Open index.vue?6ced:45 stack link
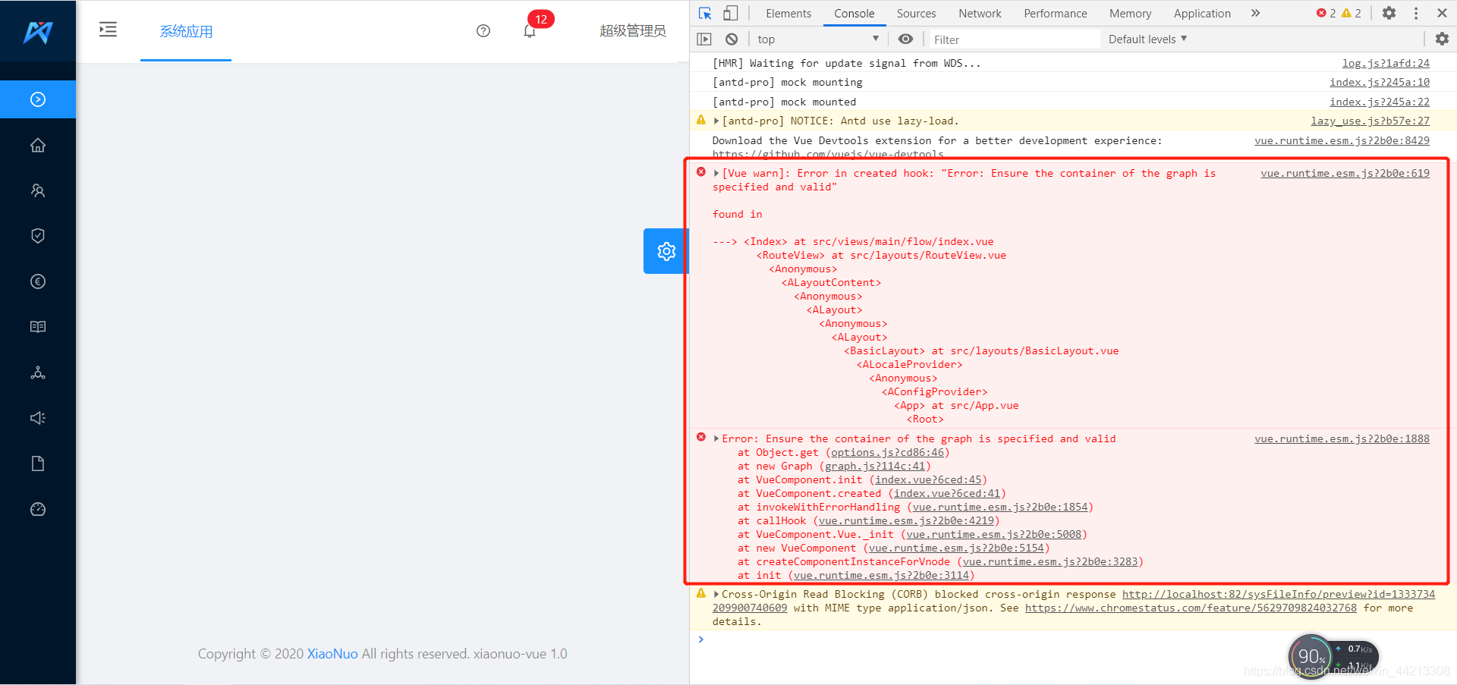 pos(928,479)
